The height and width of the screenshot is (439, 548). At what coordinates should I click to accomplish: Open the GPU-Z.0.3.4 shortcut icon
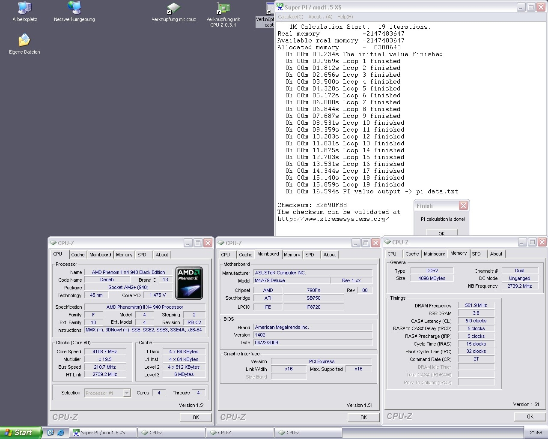(x=223, y=14)
